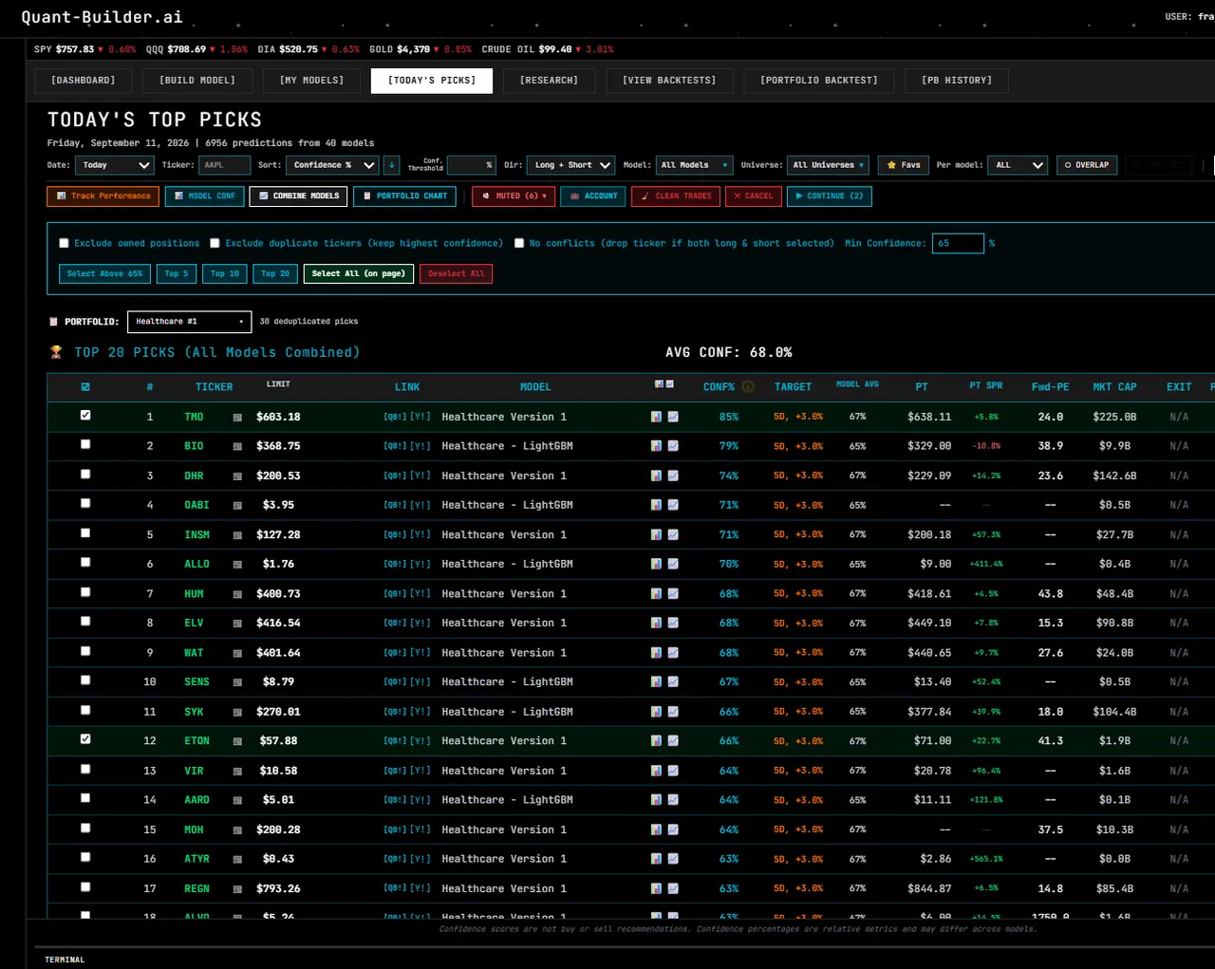Click the small gray icon beside TMO ticker
Image resolution: width=1215 pixels, height=969 pixels.
(237, 418)
